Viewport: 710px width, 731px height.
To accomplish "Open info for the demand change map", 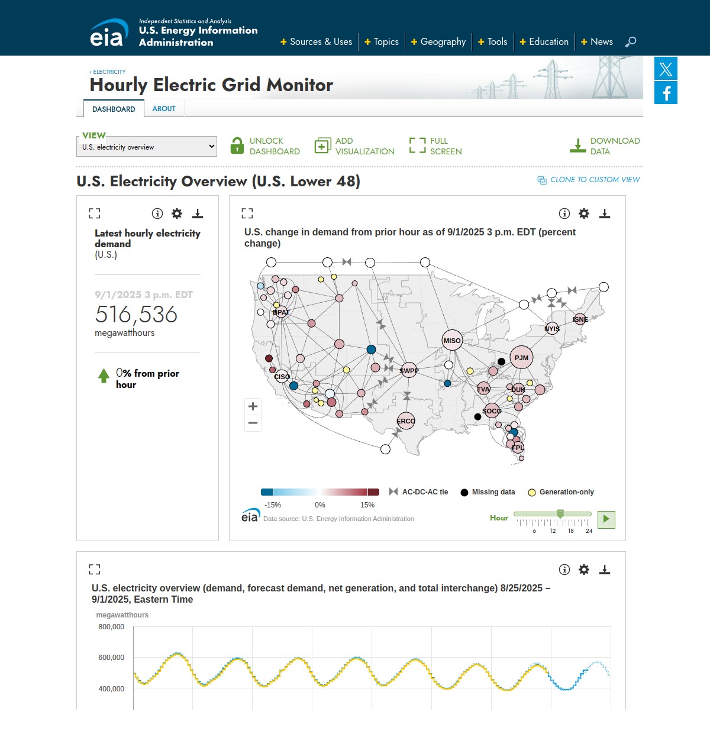I will (x=564, y=214).
